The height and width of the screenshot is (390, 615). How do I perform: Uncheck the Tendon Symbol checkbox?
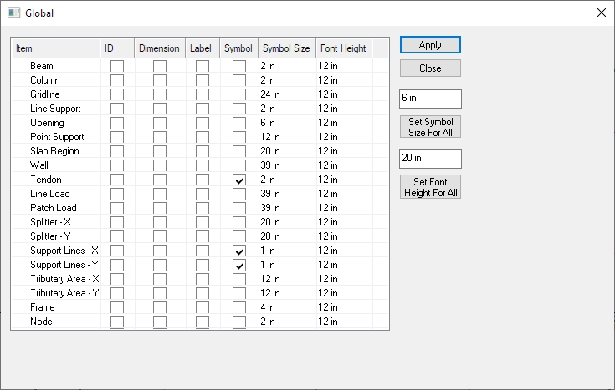pyautogui.click(x=239, y=180)
